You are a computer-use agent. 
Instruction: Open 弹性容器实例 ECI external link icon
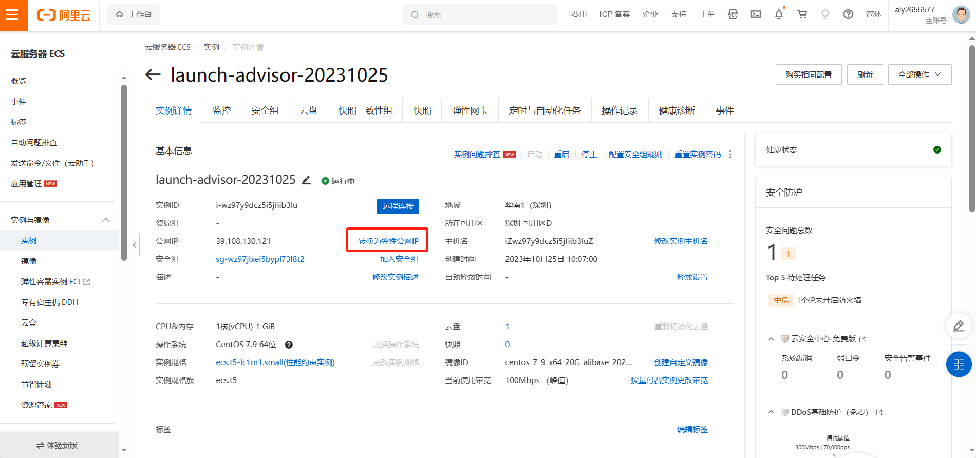click(x=87, y=282)
